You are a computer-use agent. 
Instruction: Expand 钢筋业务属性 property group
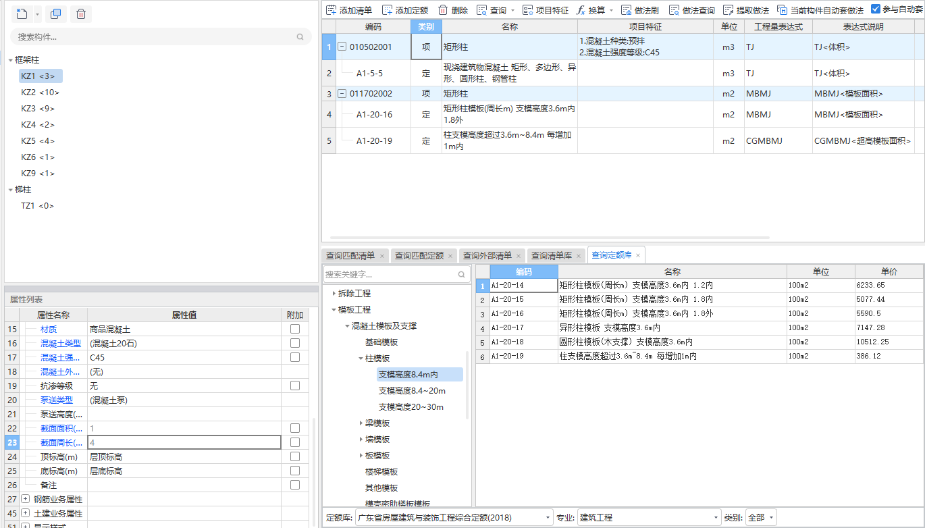26,499
